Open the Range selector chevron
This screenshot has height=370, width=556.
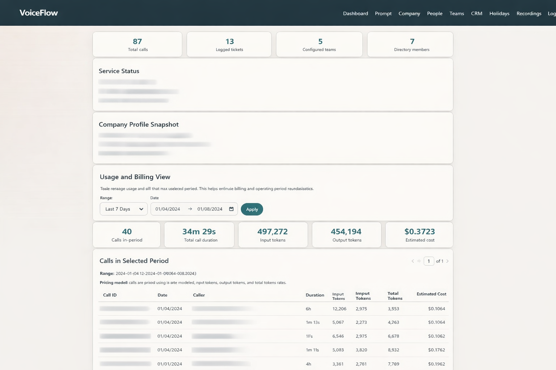[142, 209]
